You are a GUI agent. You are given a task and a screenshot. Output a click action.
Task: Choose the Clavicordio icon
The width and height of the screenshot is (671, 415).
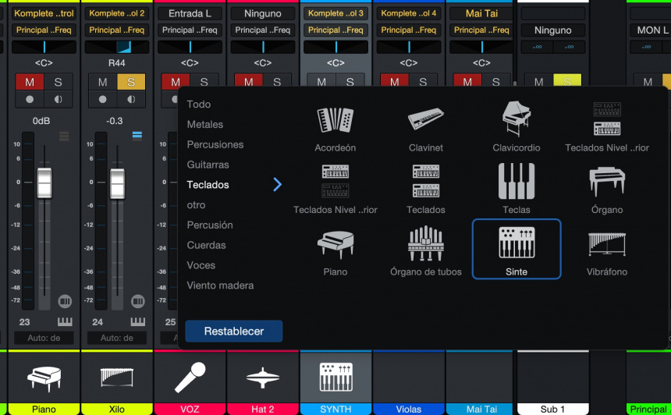pos(516,119)
